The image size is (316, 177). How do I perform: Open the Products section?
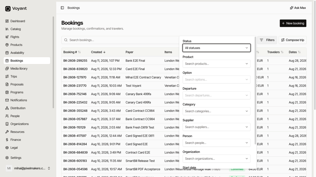[x=27, y=45]
